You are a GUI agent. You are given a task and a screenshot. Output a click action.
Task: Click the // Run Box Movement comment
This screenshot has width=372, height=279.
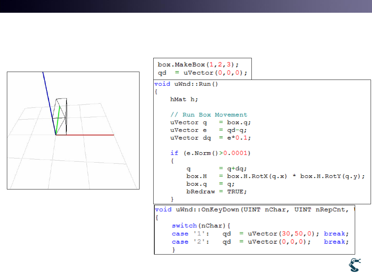coord(209,115)
